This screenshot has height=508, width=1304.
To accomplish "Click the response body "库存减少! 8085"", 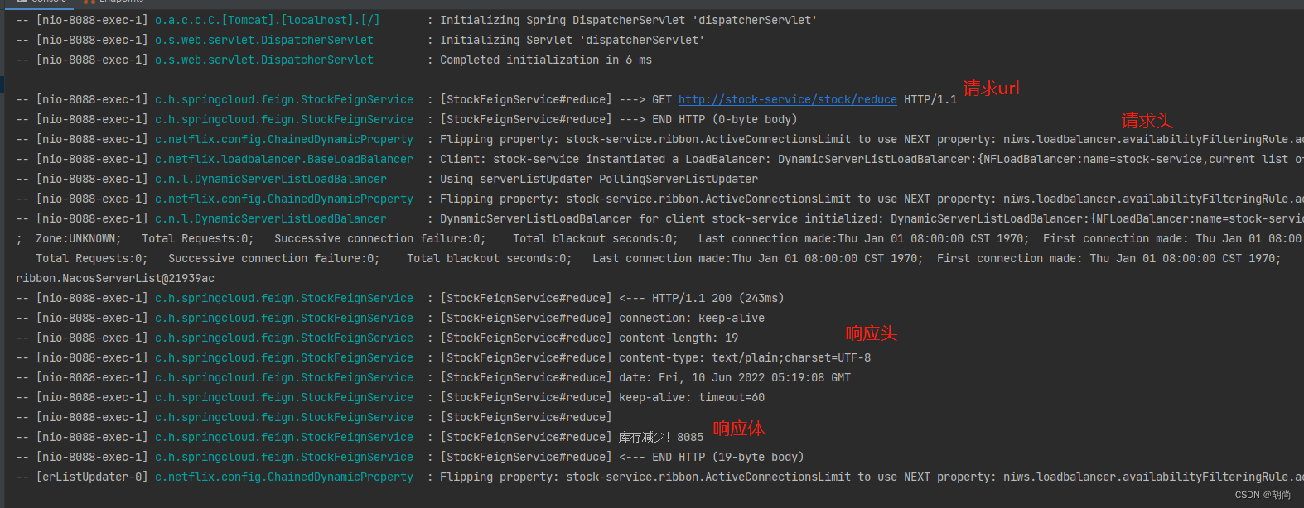I will (x=661, y=437).
